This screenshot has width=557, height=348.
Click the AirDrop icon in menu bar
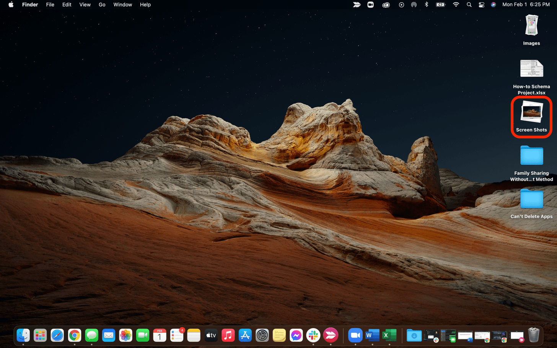tap(414, 5)
